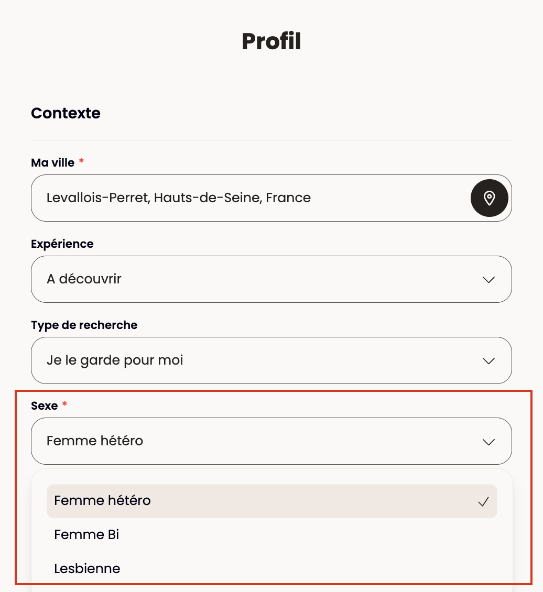Click the Expérience dropdown chevron
This screenshot has width=543, height=592.
click(488, 280)
